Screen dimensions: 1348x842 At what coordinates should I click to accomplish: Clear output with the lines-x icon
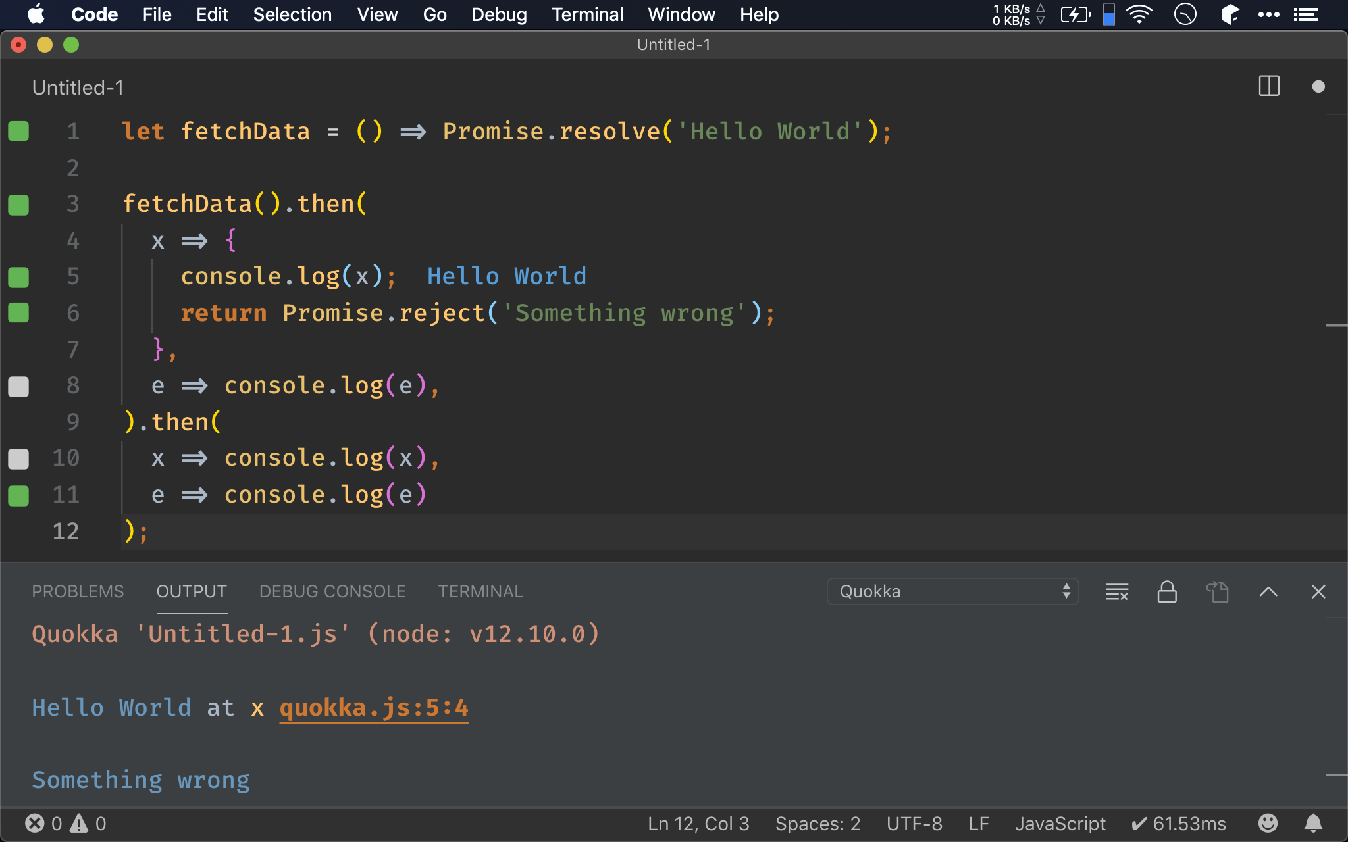tap(1117, 591)
